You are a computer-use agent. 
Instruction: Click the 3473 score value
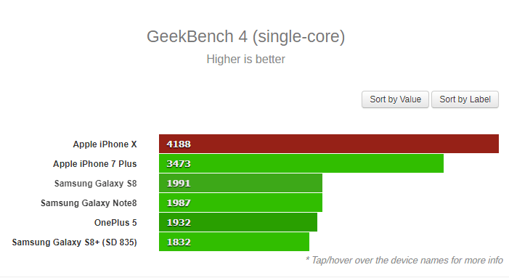click(x=179, y=164)
